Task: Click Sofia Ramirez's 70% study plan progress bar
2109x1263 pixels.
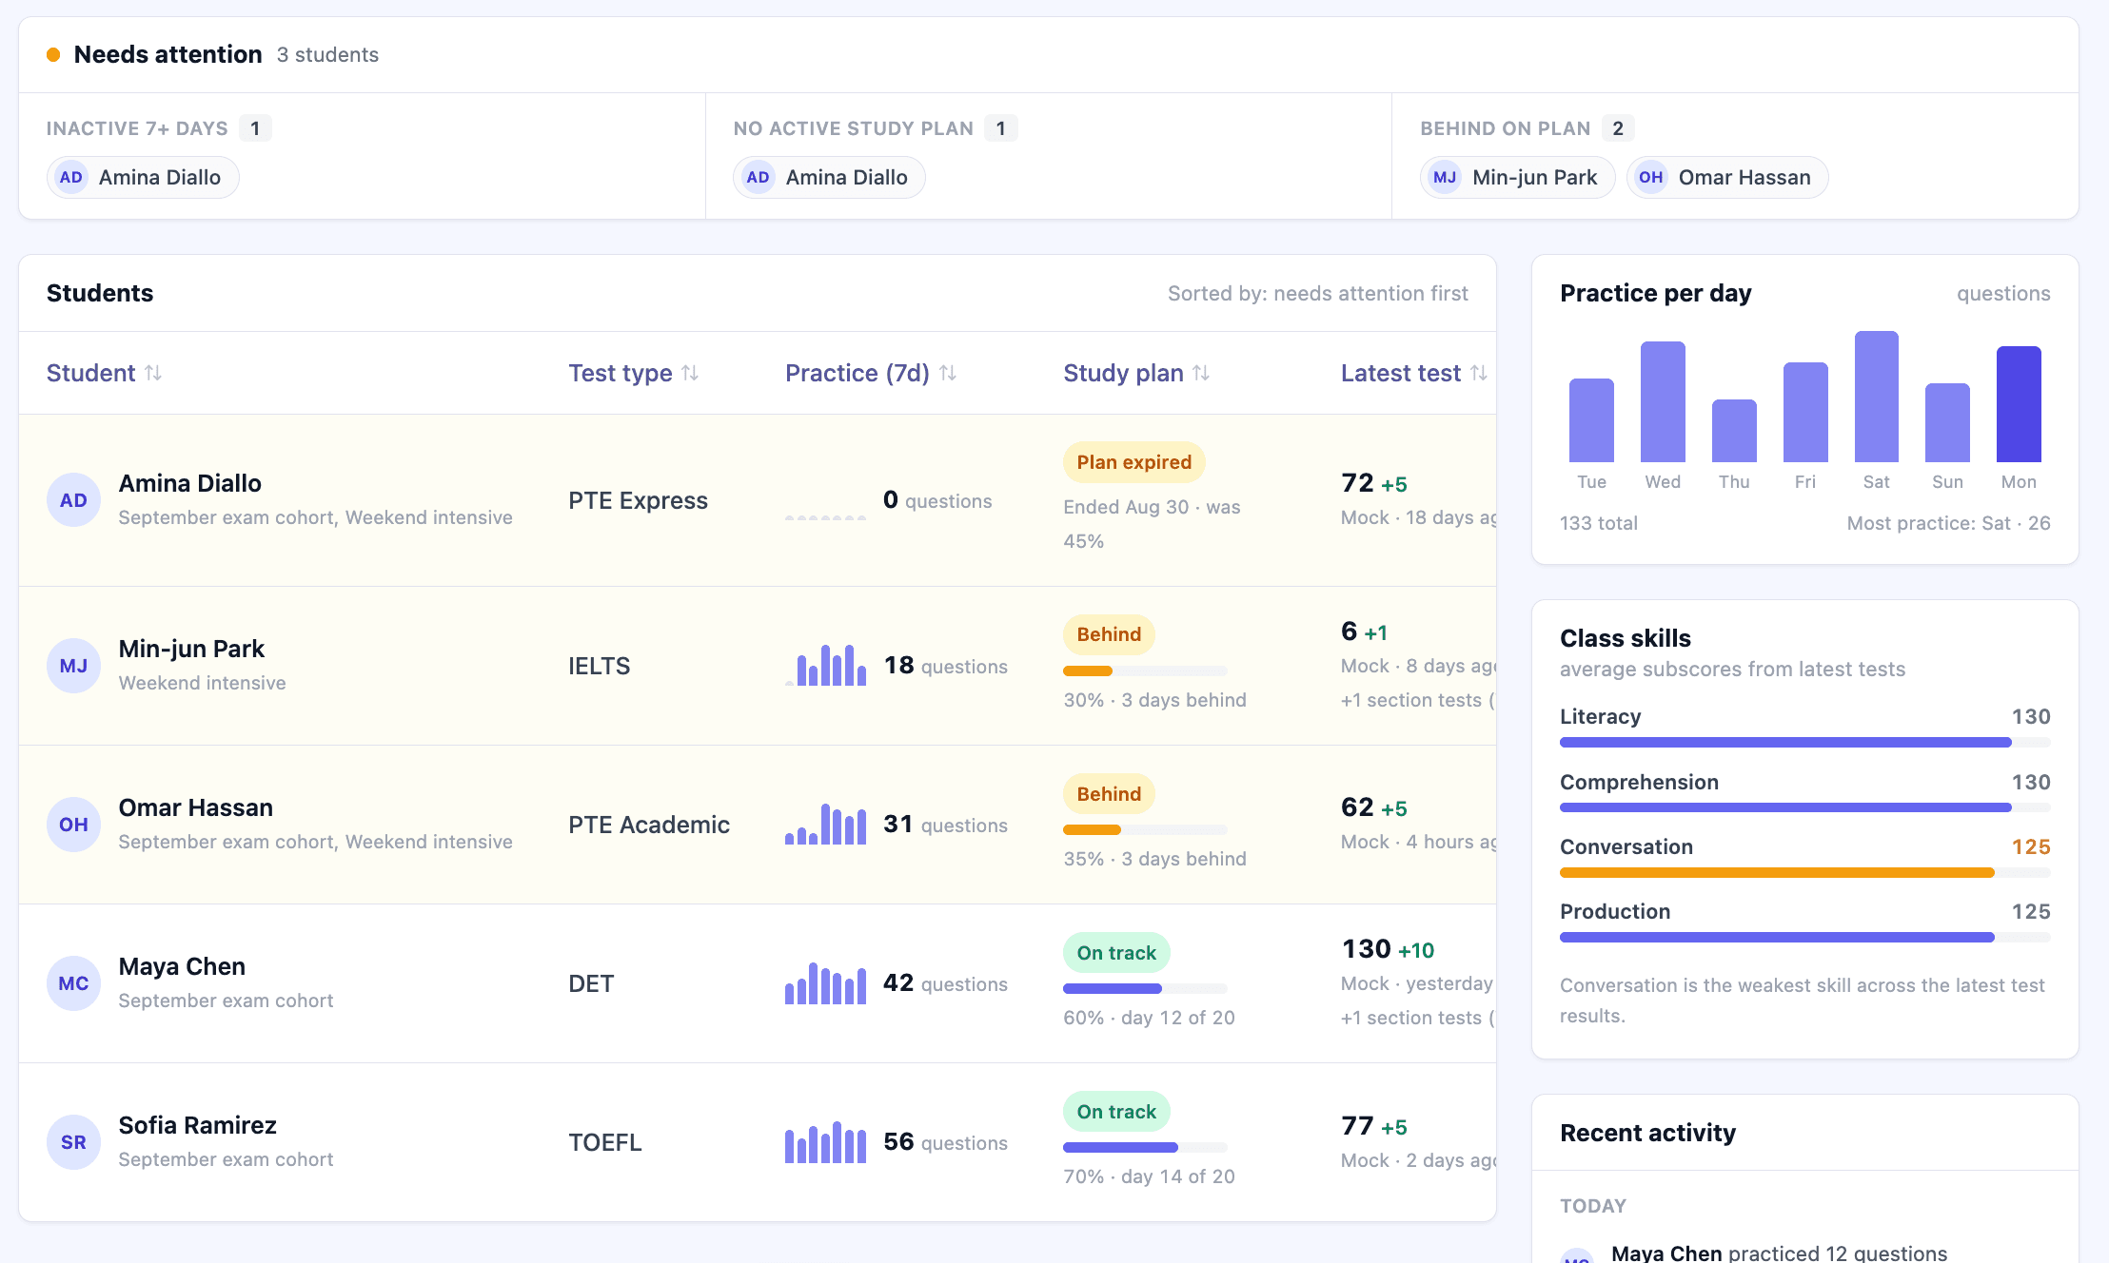Action: click(1145, 1147)
